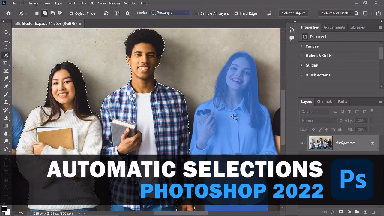Expand the Rulers & Grids section

318,55
